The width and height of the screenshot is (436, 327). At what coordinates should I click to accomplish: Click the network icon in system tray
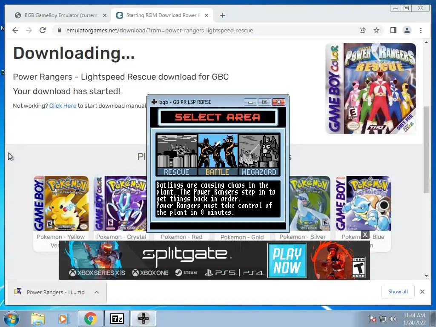pyautogui.click(x=383, y=319)
